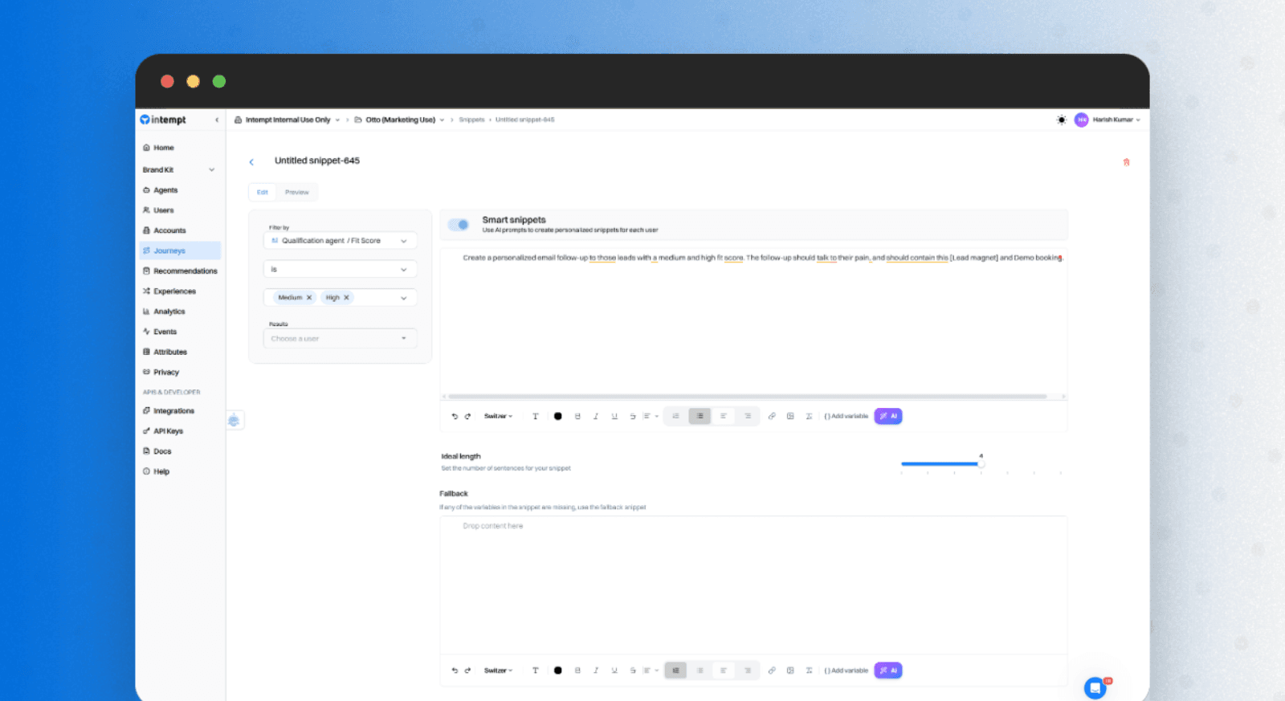Open Home in the sidebar
Image resolution: width=1285 pixels, height=701 pixels.
[164, 148]
